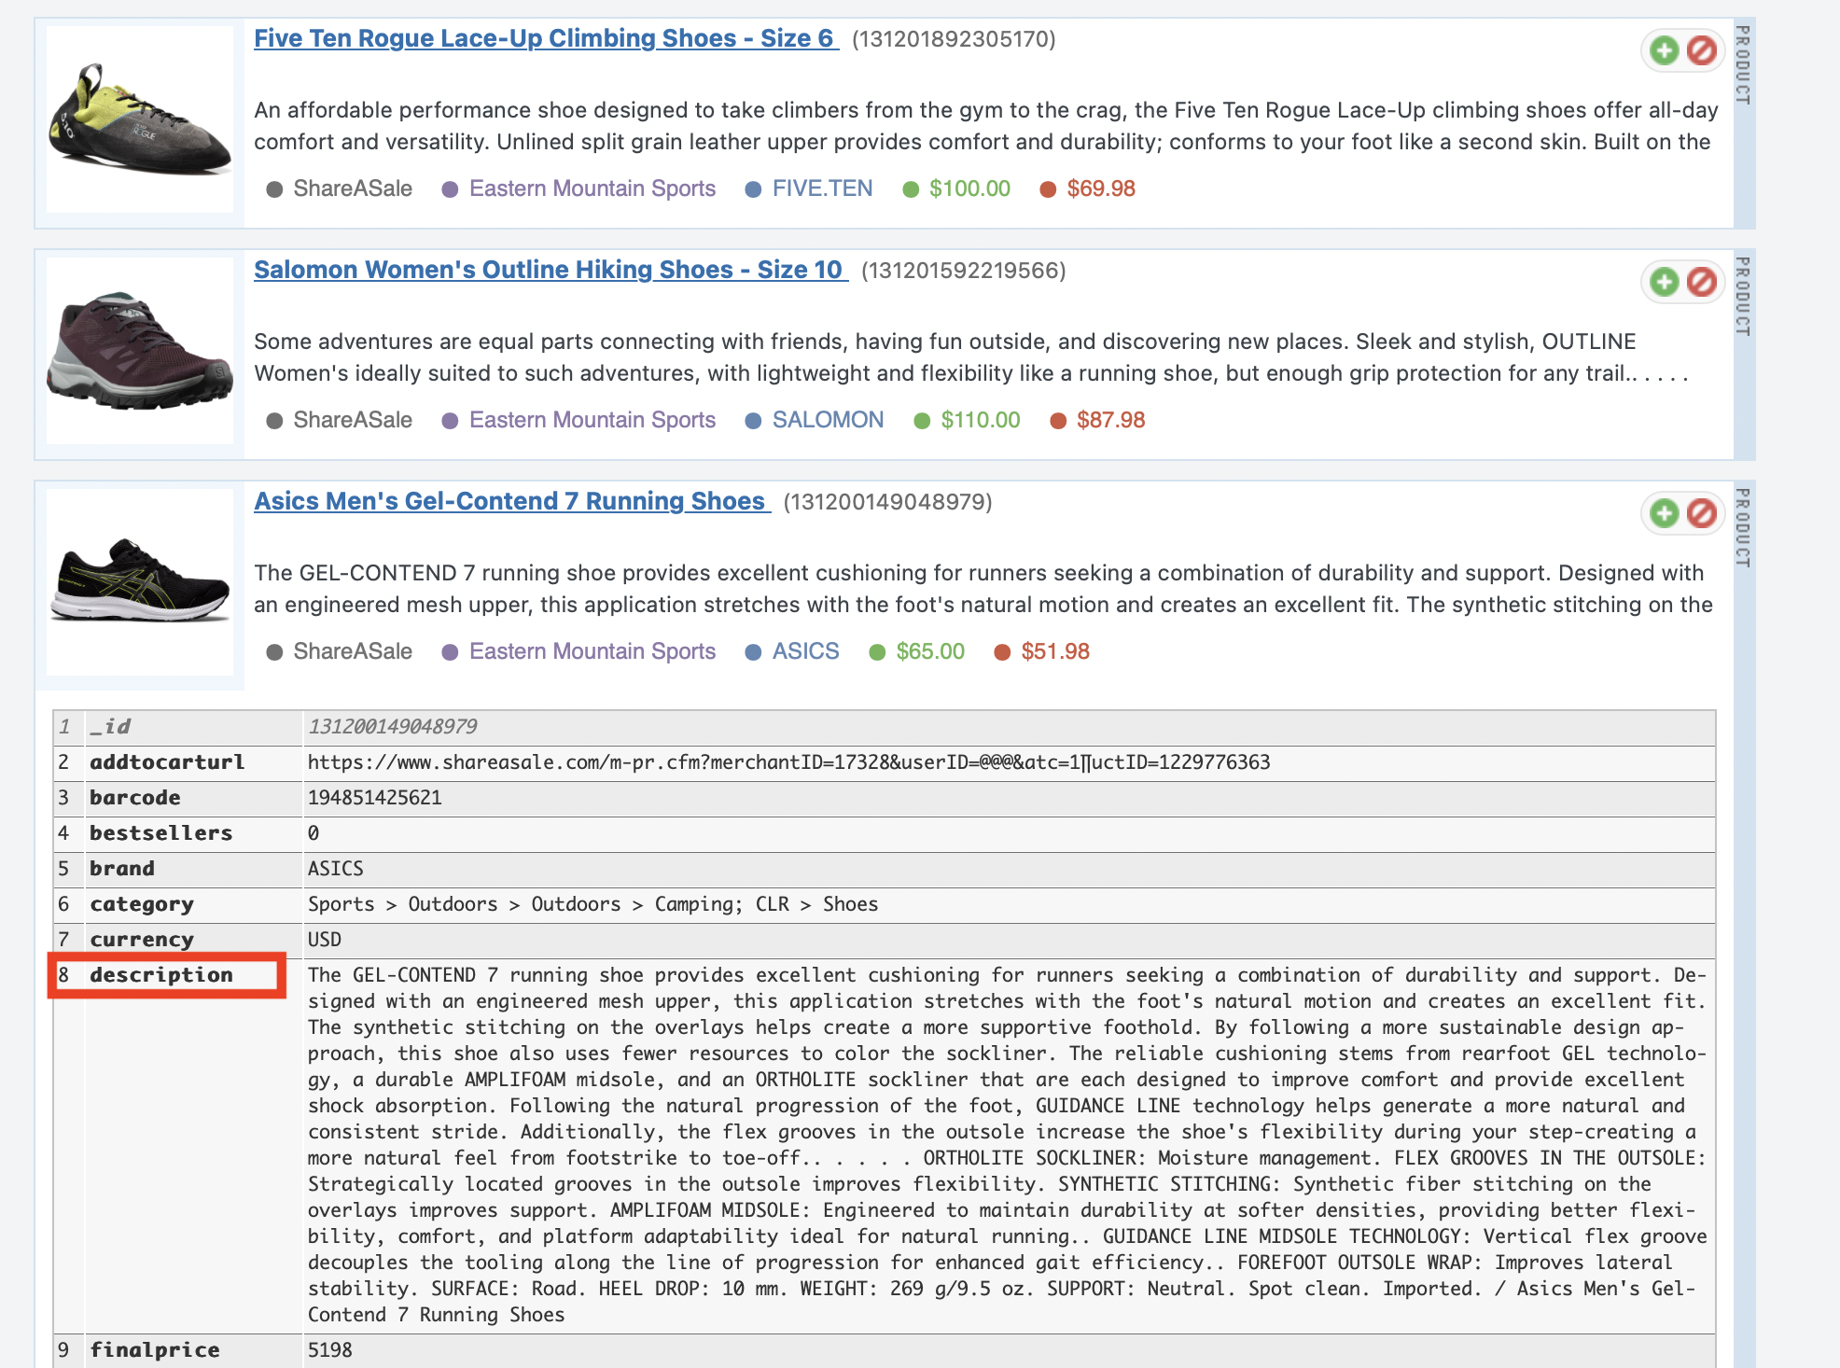The height and width of the screenshot is (1368, 1840).
Task: Select finalprice value 5198
Action: pos(329,1350)
